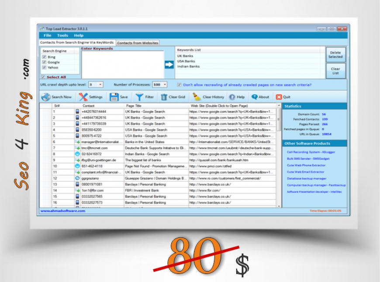This screenshot has height=282, width=380.
Task: Click the Clear List button
Action: pos(335,71)
